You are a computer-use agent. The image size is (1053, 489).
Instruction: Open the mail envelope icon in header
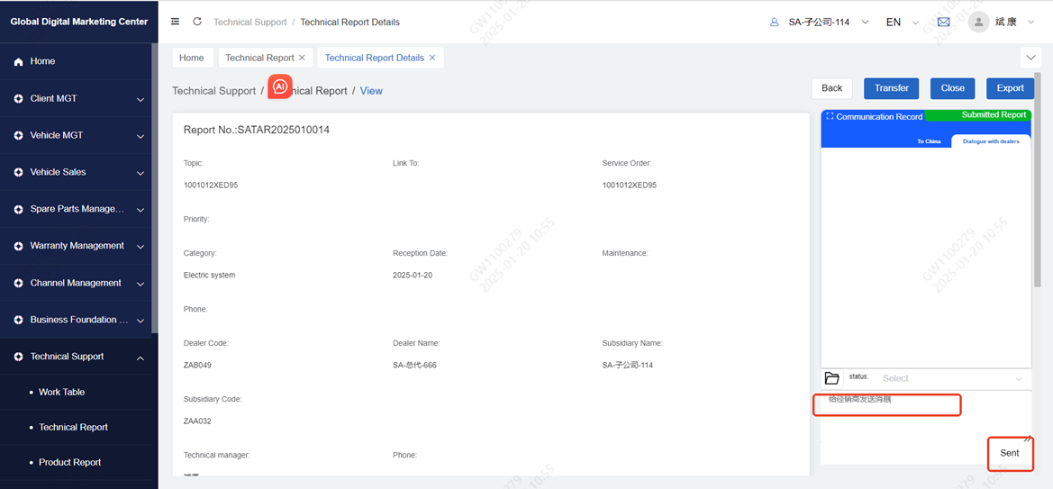943,22
